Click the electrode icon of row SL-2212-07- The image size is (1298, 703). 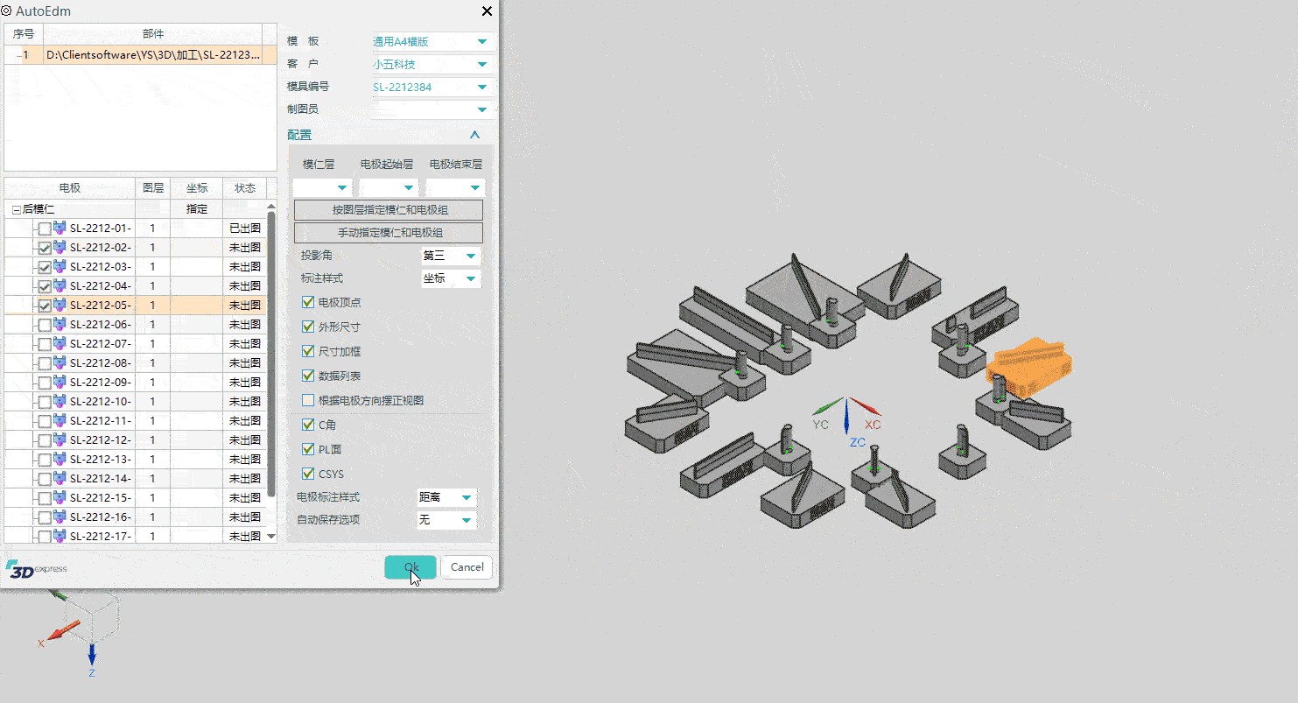pos(60,344)
